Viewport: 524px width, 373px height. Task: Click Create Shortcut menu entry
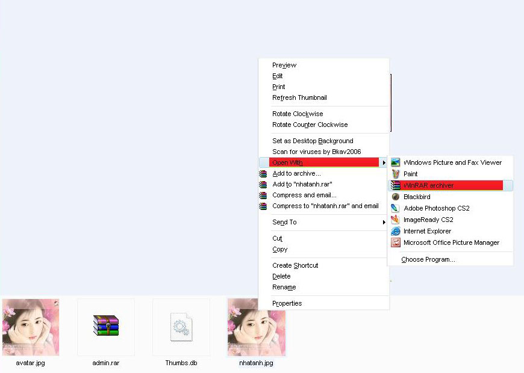pos(324,265)
